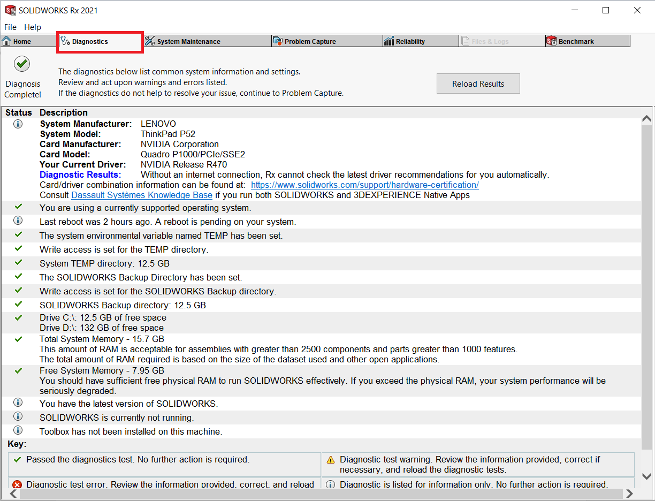Click the Reload Results button

tap(478, 83)
